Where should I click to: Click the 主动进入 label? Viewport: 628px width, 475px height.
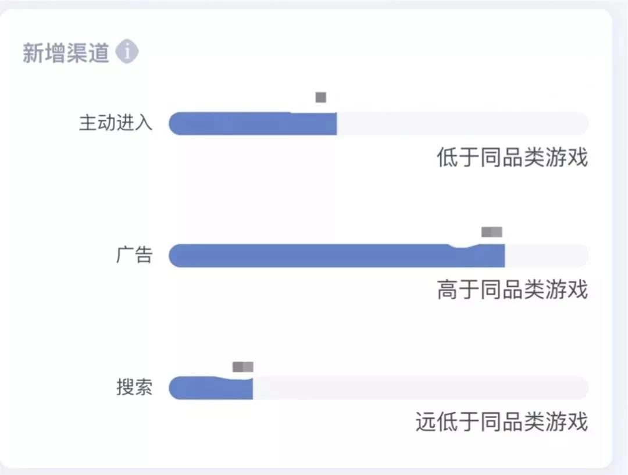pyautogui.click(x=116, y=123)
